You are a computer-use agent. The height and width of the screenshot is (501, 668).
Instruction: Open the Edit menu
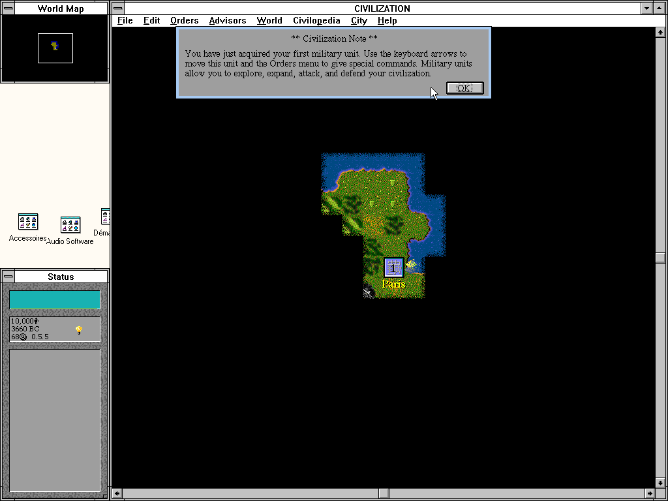click(151, 20)
